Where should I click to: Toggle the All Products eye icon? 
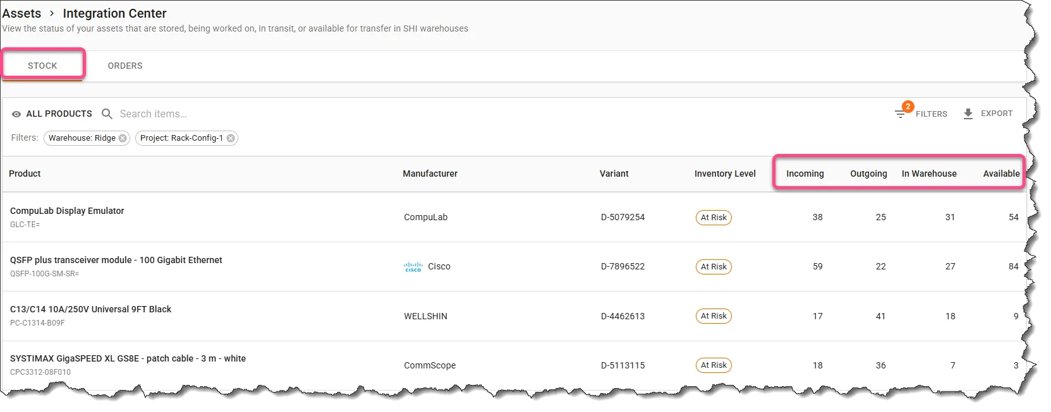(16, 114)
